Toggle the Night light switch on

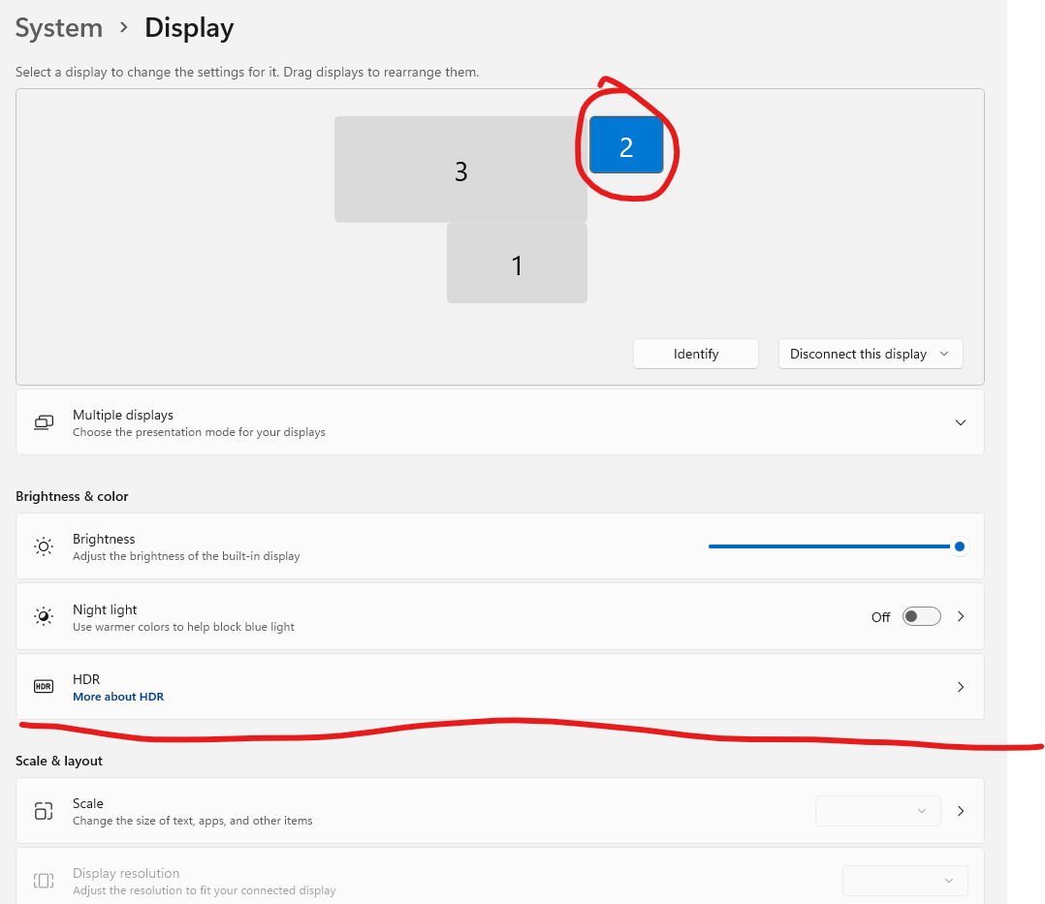[922, 616]
